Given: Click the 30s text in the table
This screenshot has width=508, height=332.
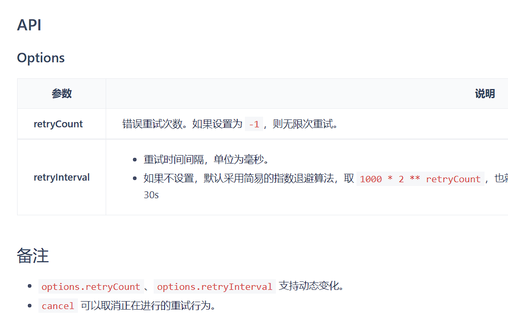Looking at the screenshot, I should tap(150, 195).
